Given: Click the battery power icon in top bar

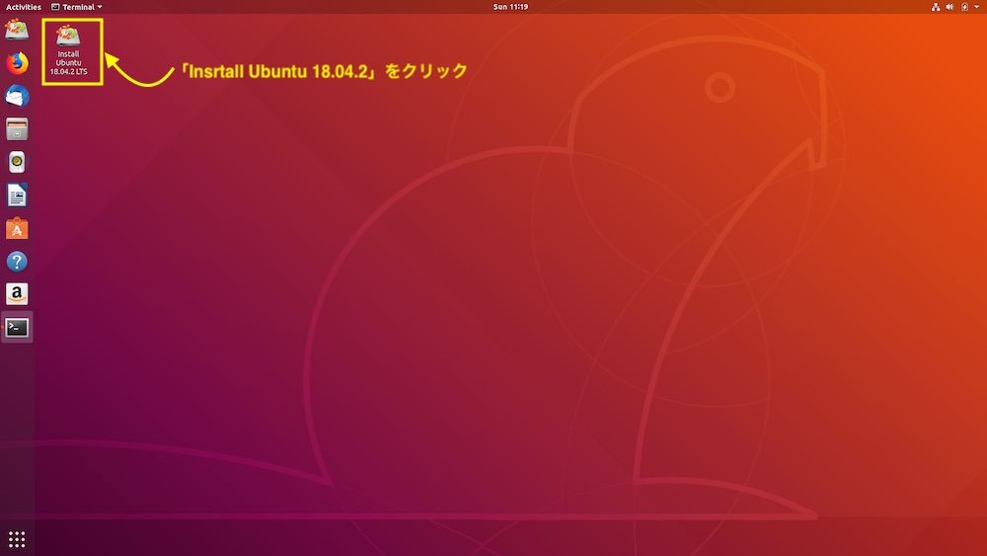Looking at the screenshot, I should pos(964,7).
